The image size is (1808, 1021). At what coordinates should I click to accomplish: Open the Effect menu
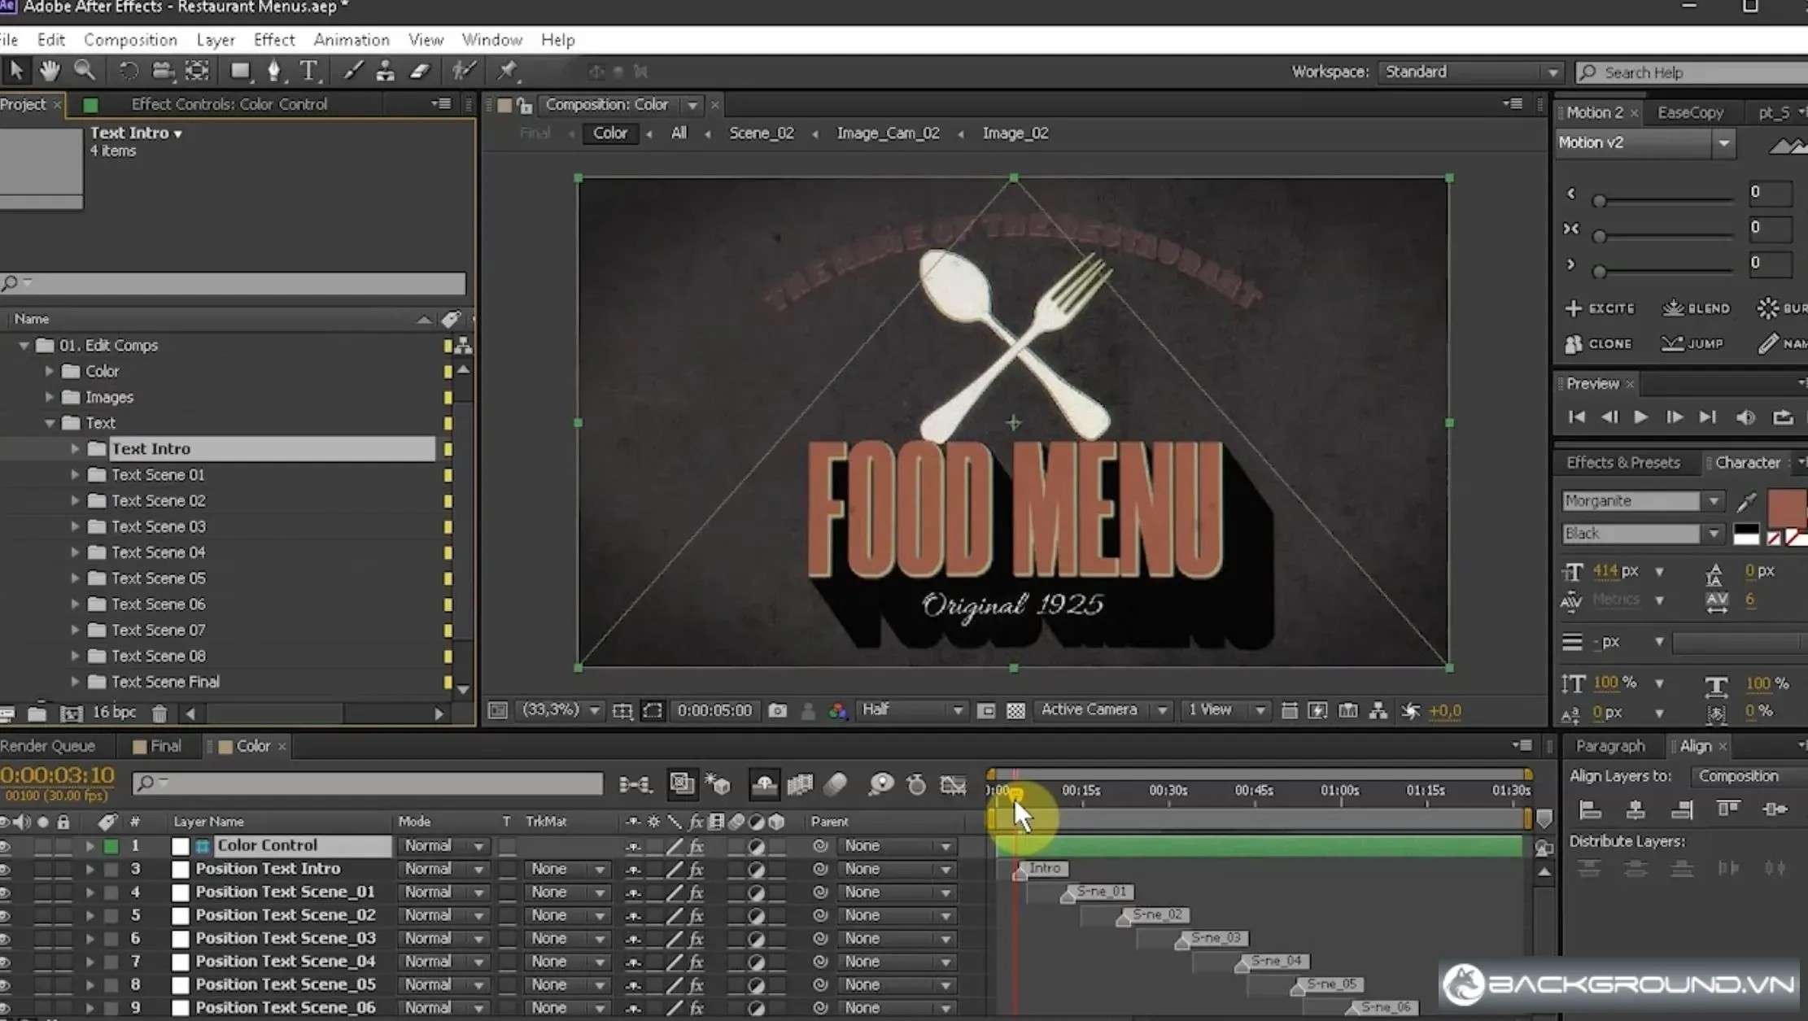[x=274, y=40]
